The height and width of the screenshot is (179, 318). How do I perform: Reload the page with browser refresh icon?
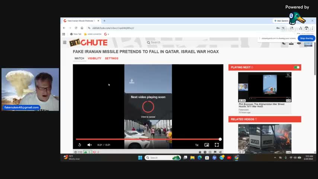point(76,28)
